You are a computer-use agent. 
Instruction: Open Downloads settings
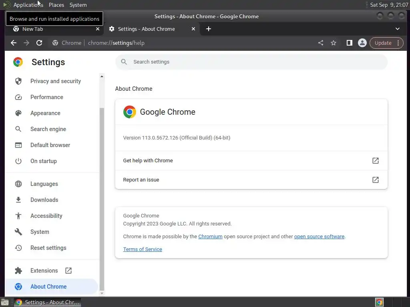(x=52, y=200)
